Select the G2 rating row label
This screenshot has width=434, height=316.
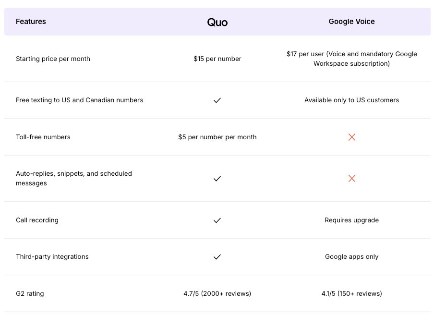click(x=30, y=294)
